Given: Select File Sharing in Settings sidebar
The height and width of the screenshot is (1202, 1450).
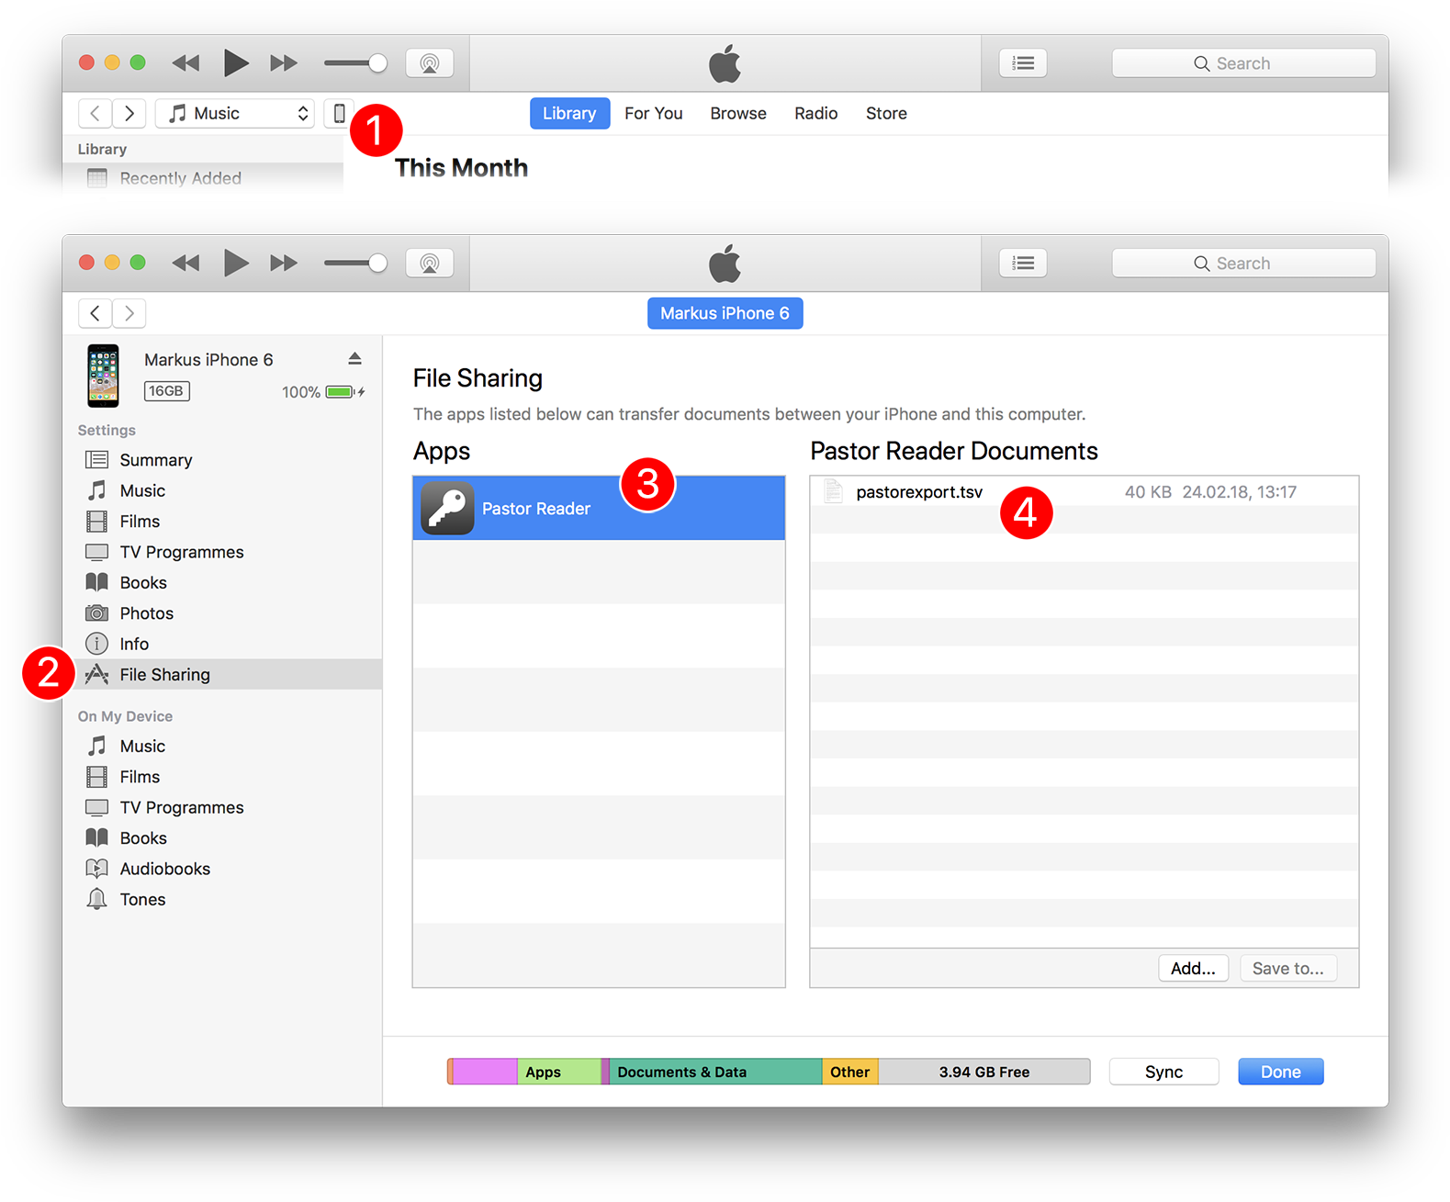Looking at the screenshot, I should (164, 675).
